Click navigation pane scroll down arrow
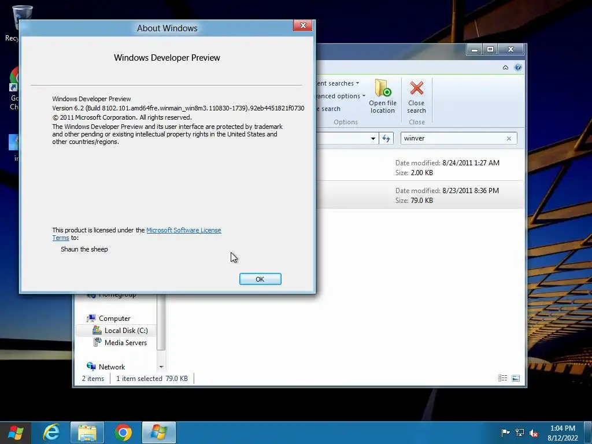The height and width of the screenshot is (444, 592). [x=161, y=367]
